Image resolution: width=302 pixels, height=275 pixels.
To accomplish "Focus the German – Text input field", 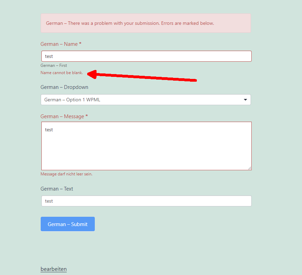I will tap(147, 201).
